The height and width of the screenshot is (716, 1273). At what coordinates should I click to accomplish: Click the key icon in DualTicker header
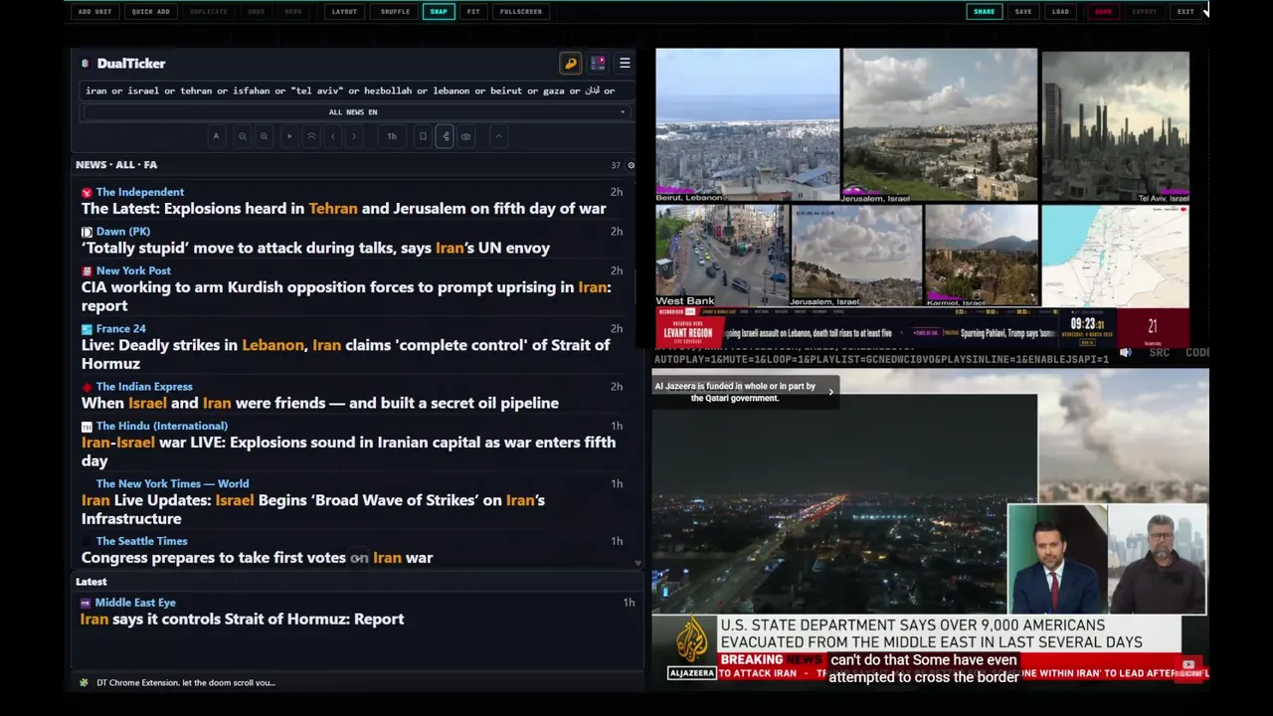click(x=571, y=64)
